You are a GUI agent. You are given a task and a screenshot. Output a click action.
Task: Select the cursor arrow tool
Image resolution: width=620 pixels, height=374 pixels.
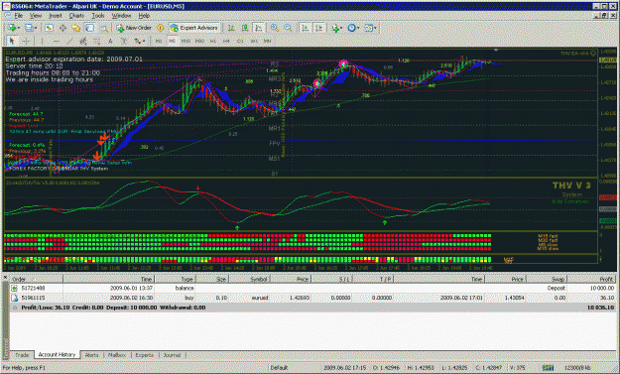12,41
